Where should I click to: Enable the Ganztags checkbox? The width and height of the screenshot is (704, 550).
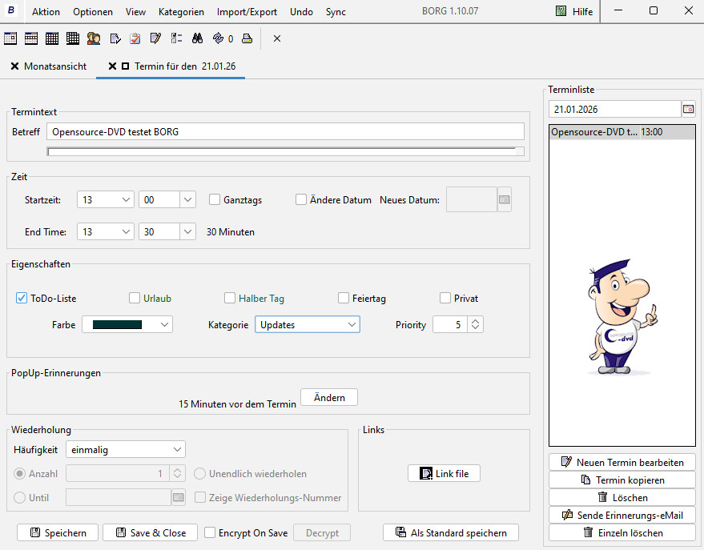215,199
